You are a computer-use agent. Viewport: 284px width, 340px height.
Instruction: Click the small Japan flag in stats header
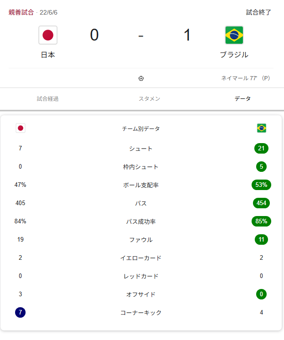pyautogui.click(x=20, y=128)
